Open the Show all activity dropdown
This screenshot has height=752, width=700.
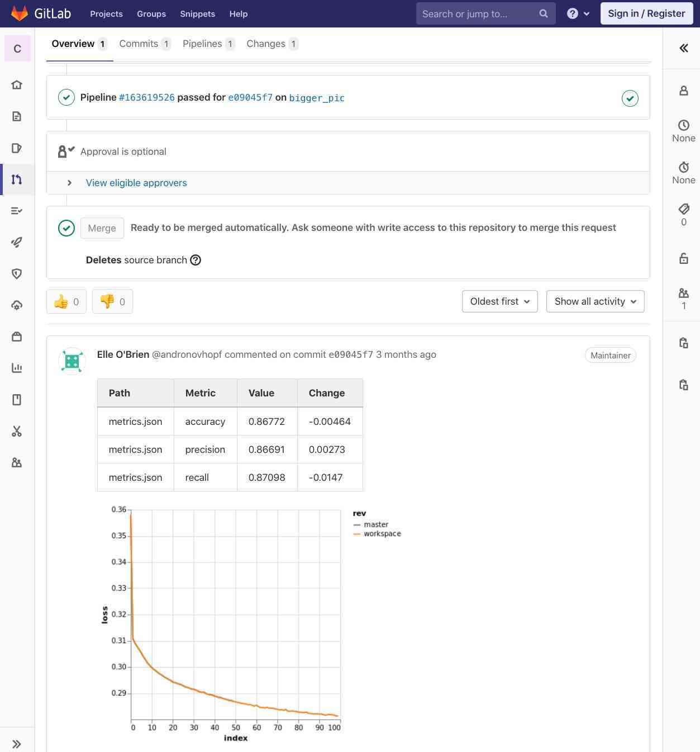pos(596,301)
